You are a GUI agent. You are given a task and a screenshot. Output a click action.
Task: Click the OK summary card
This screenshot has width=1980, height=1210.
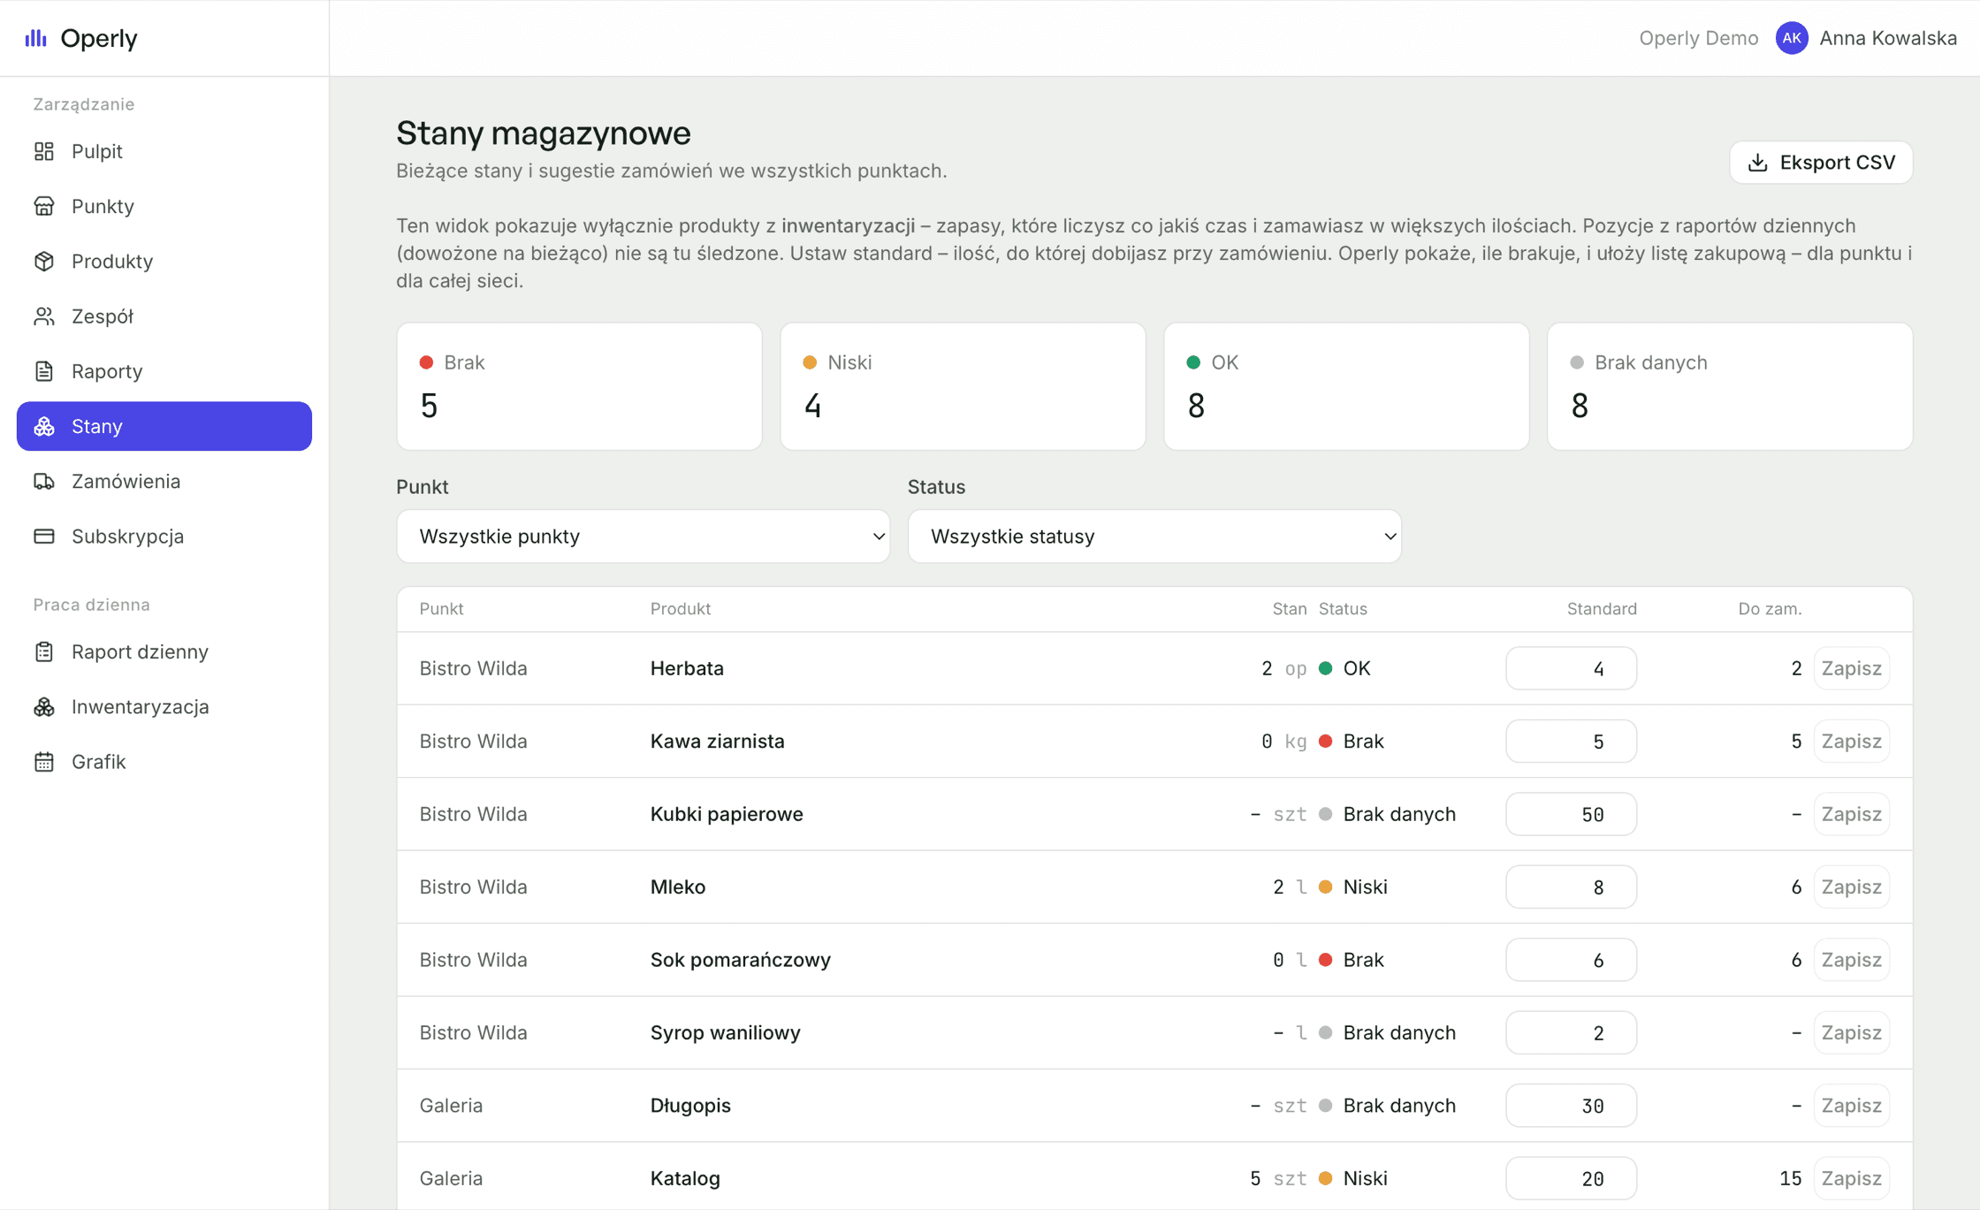pyautogui.click(x=1346, y=386)
